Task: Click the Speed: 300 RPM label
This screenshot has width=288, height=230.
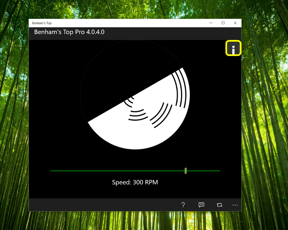Action: 135,182
